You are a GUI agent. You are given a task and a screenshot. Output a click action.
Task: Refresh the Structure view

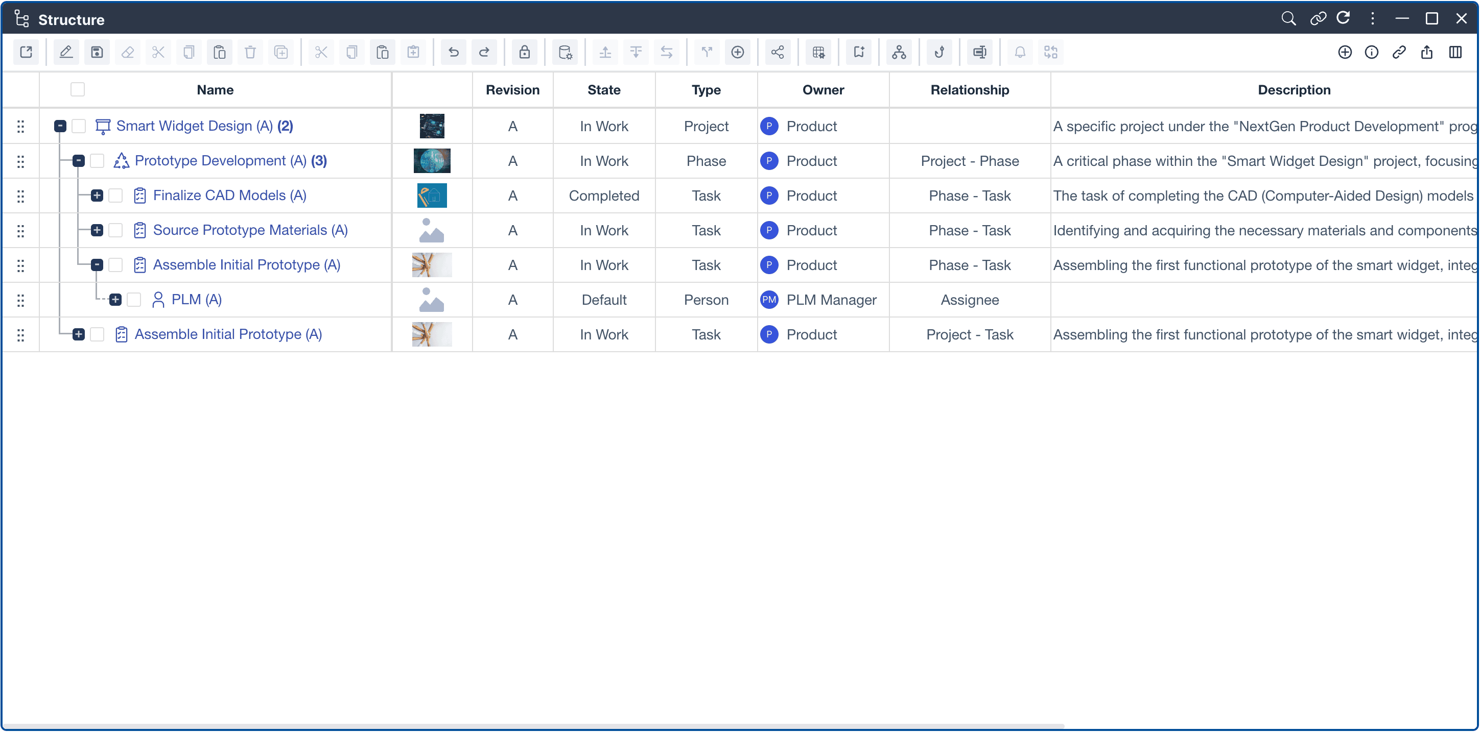point(1343,18)
